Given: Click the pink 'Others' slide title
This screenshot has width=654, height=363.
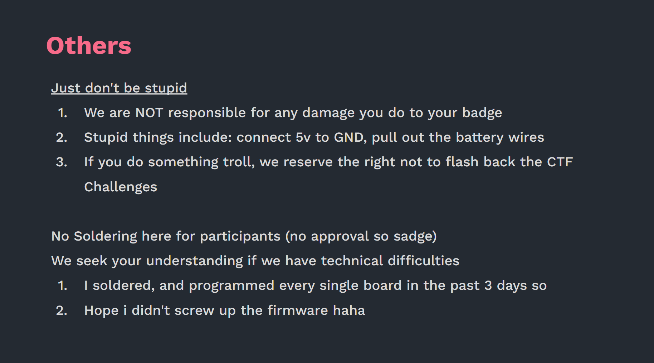Looking at the screenshot, I should 89,46.
